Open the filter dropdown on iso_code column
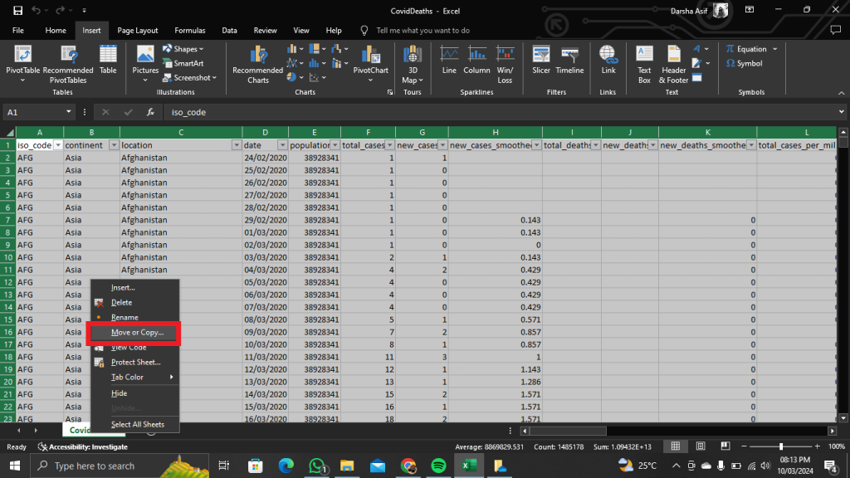 pos(56,144)
